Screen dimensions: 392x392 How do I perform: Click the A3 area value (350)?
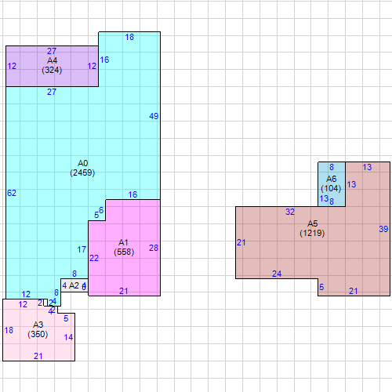click(38, 334)
